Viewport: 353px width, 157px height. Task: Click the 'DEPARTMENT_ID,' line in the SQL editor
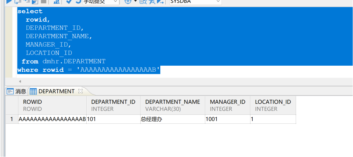click(55, 28)
